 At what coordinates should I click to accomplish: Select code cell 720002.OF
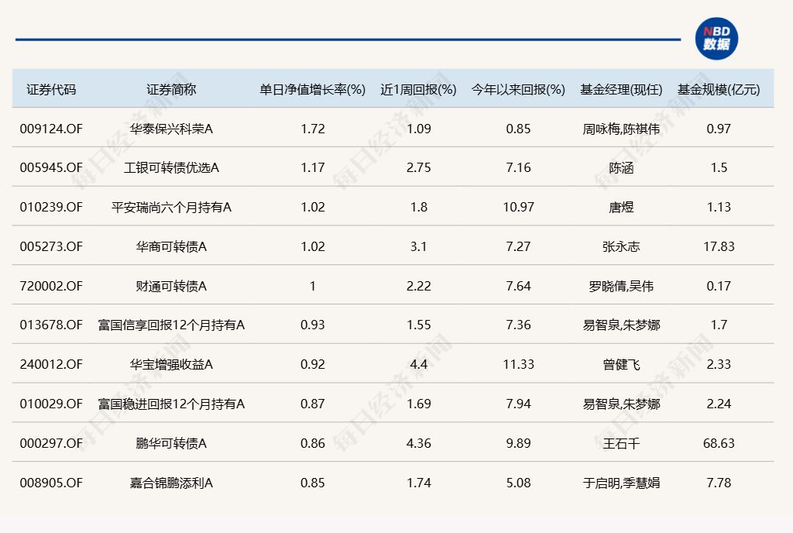pyautogui.click(x=51, y=286)
